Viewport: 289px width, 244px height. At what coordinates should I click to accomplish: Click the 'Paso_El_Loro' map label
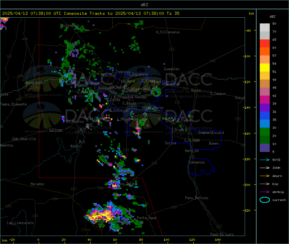click(222, 234)
